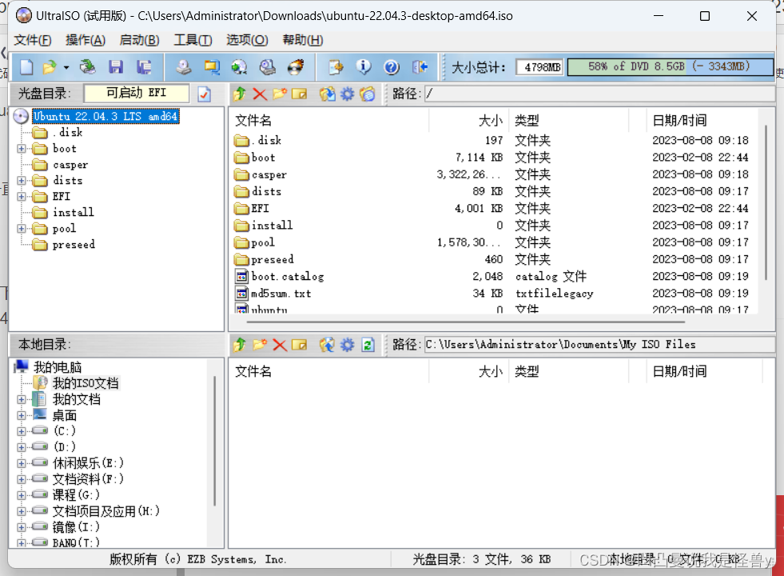The image size is (784, 576).
Task: Select 我的ISO文档 in the local tree
Action: click(x=86, y=383)
